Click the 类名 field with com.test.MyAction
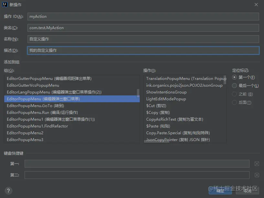The height and width of the screenshot is (198, 264). click(143, 28)
